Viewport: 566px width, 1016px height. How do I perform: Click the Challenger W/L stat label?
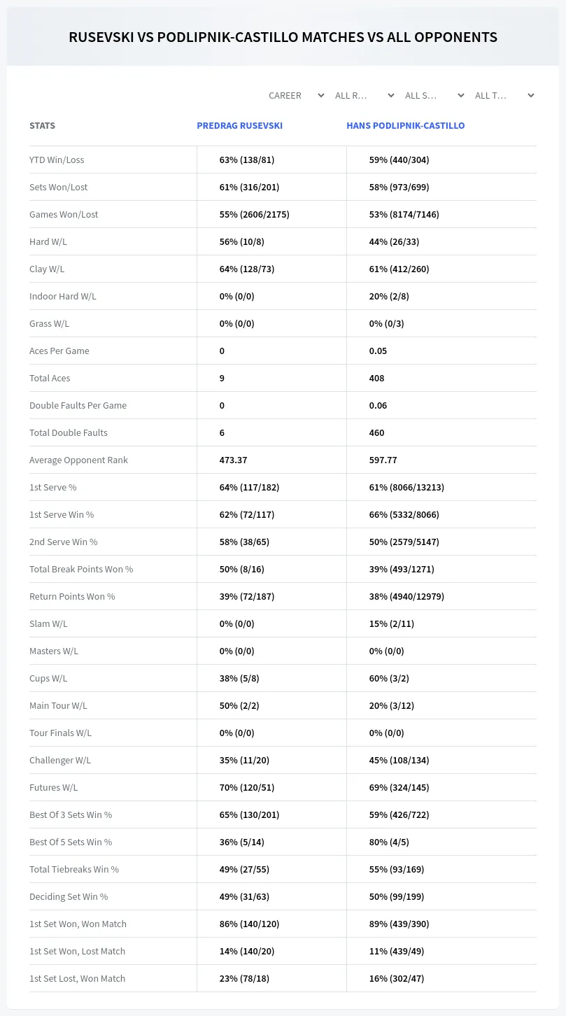[60, 760]
